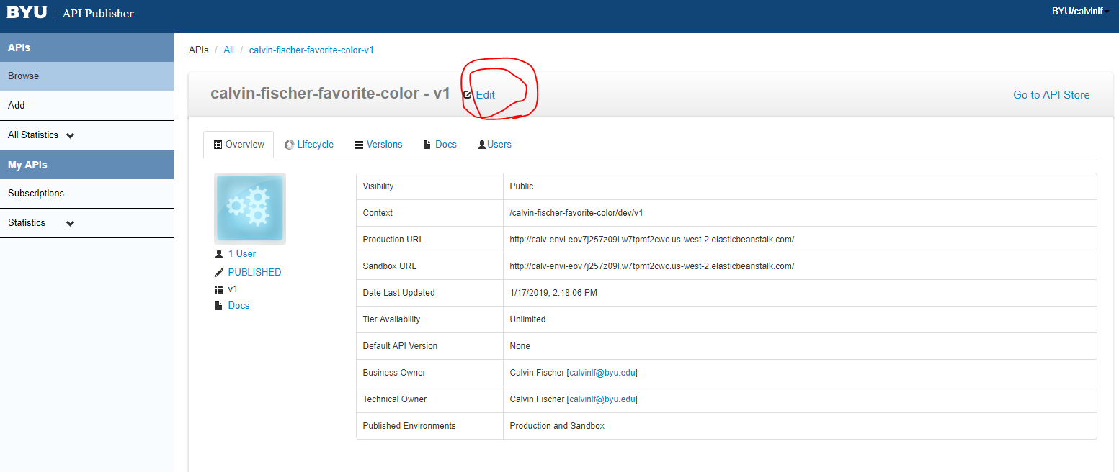
Task: Open the Docs tab
Action: pos(440,145)
